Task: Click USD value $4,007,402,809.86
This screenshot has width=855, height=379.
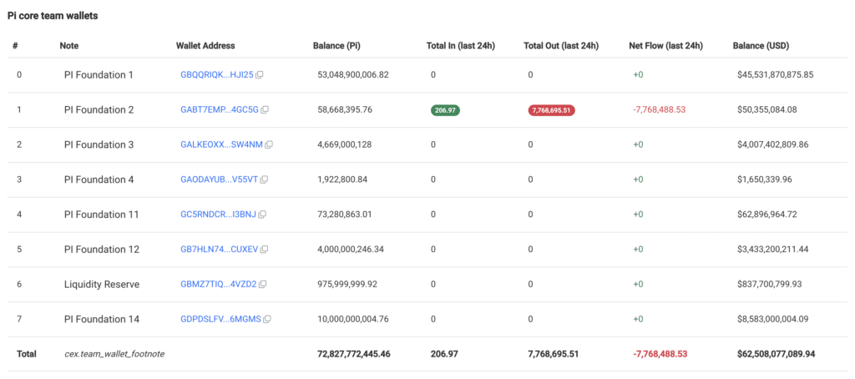Action: pyautogui.click(x=773, y=145)
